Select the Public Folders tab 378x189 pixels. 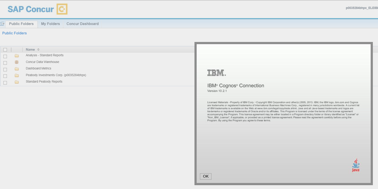click(x=21, y=24)
